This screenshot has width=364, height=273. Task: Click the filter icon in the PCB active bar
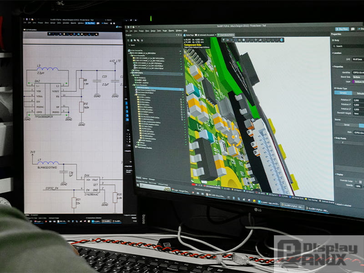point(223,40)
